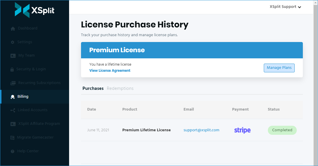Switch to the Purchases tab
The width and height of the screenshot is (318, 166).
click(93, 88)
